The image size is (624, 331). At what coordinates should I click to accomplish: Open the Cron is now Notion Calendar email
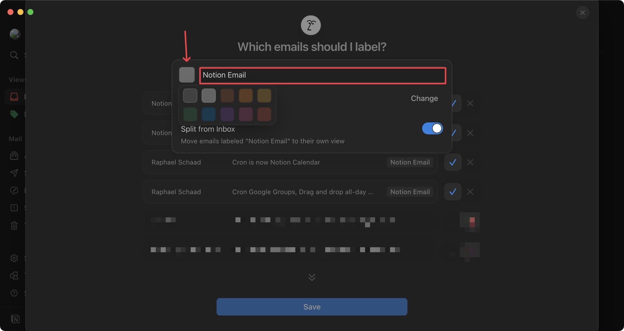(x=290, y=162)
